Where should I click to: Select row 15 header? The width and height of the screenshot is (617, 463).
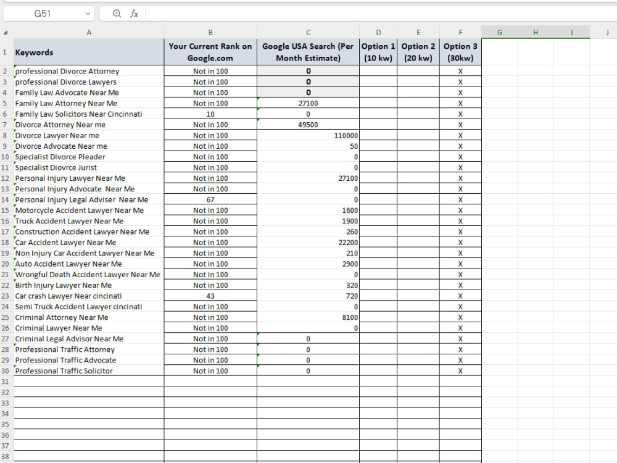5,211
